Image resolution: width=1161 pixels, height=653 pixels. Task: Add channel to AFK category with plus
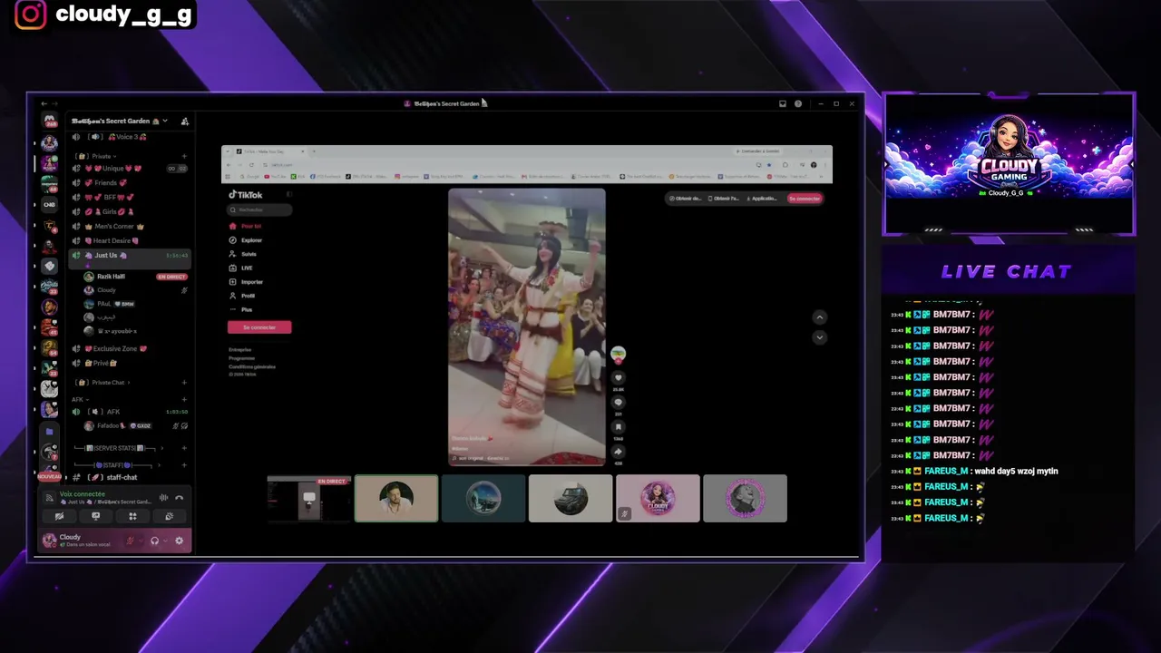pos(184,399)
